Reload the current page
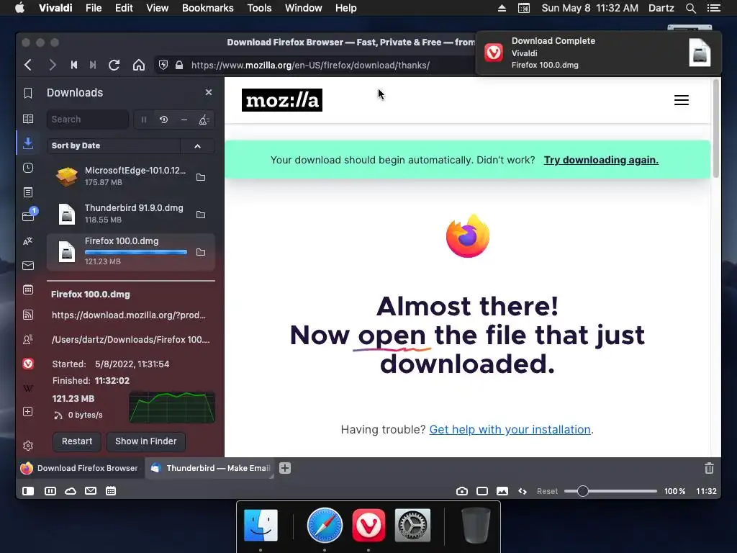The image size is (737, 553). pos(114,65)
